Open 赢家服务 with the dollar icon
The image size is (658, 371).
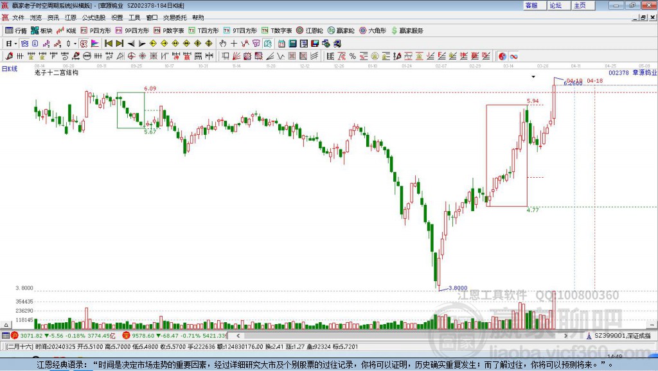pyautogui.click(x=407, y=31)
